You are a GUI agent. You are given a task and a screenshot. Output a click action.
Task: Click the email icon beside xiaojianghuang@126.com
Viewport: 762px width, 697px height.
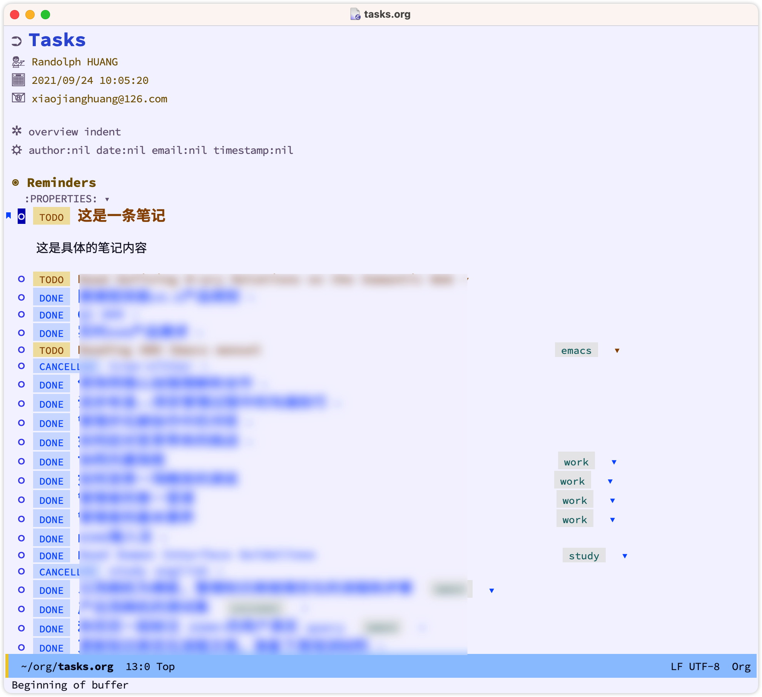point(18,98)
